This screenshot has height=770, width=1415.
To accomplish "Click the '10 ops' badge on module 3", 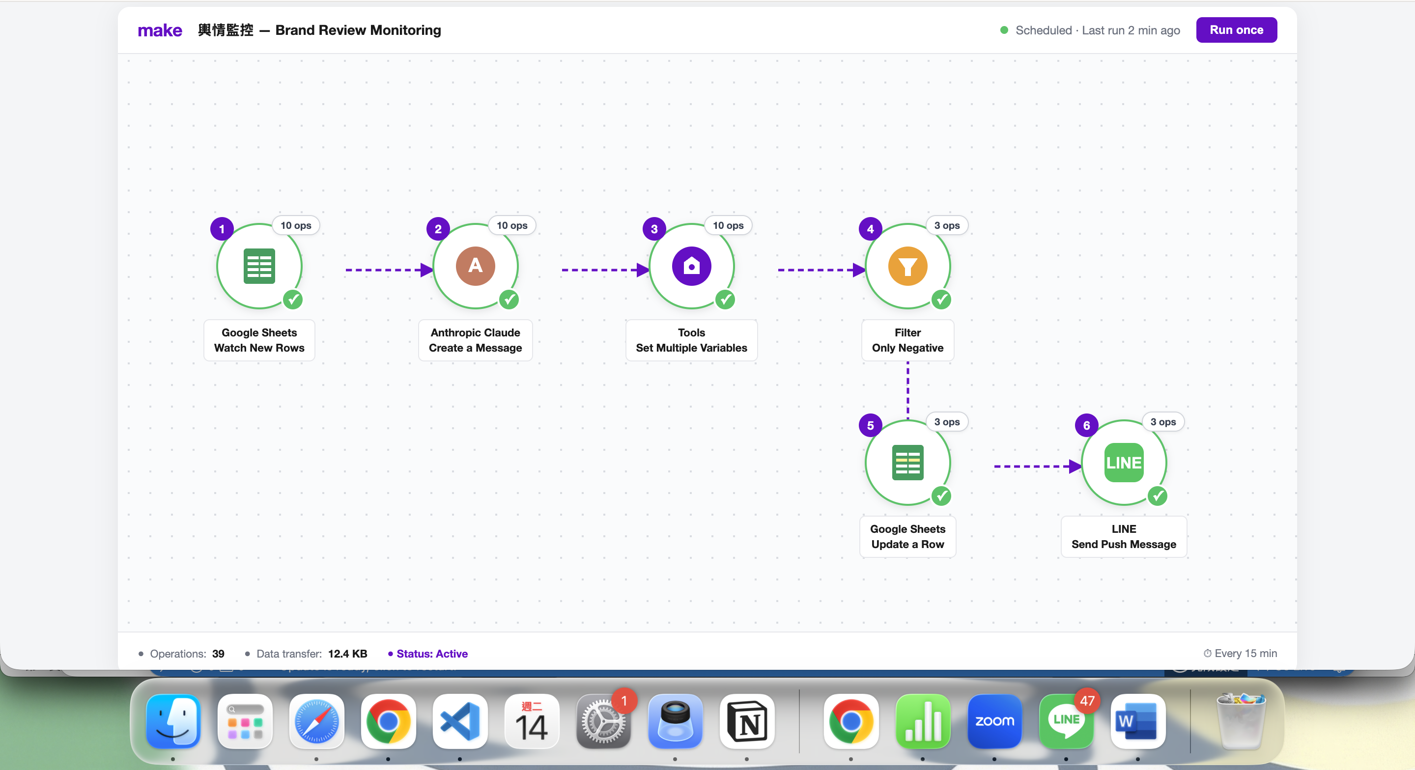I will [728, 225].
